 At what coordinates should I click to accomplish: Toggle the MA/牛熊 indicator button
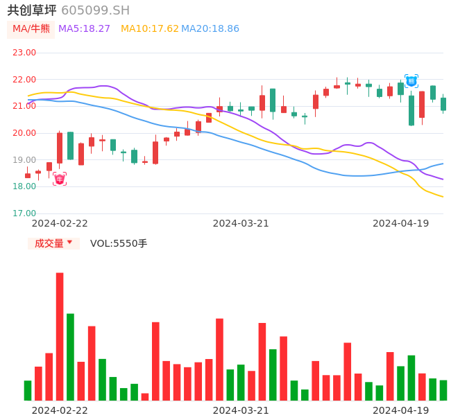(x=31, y=29)
